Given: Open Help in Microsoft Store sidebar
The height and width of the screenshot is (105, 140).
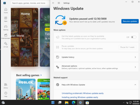Looking at the screenshot, I should tap(6, 94).
